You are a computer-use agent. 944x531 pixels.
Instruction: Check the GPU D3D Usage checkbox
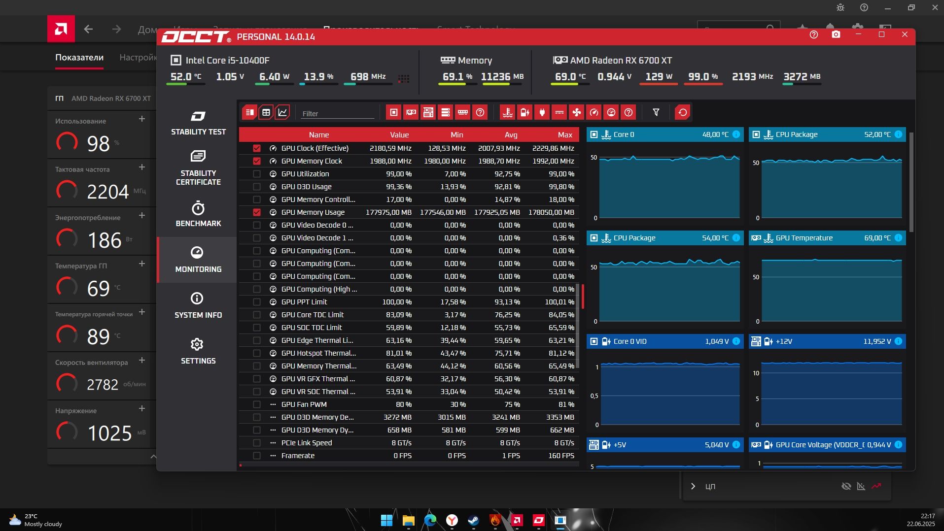(x=256, y=187)
